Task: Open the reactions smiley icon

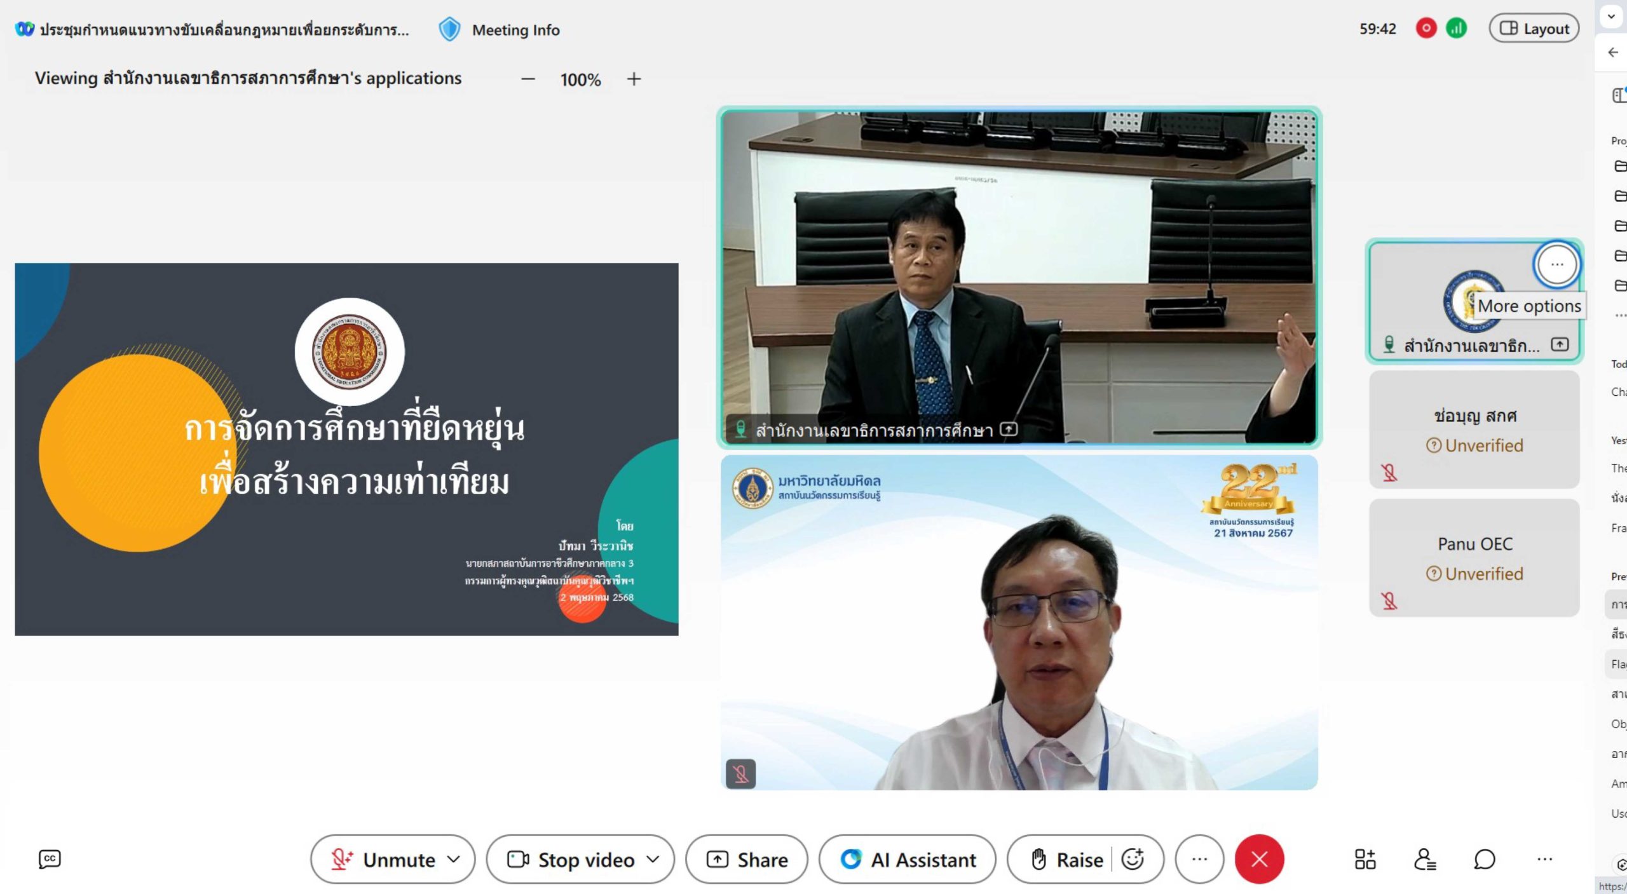Action: (x=1133, y=859)
